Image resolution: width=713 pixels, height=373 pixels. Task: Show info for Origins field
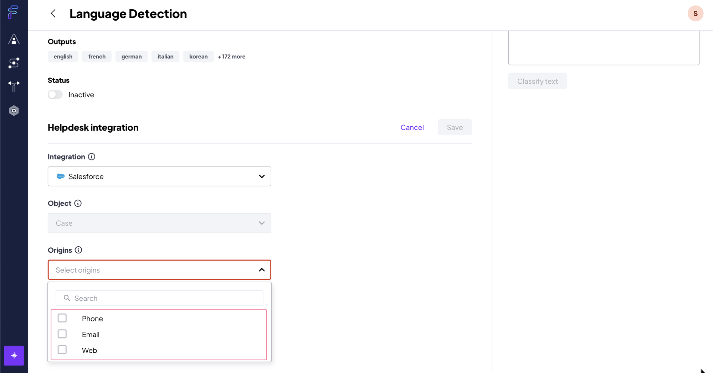pyautogui.click(x=78, y=250)
